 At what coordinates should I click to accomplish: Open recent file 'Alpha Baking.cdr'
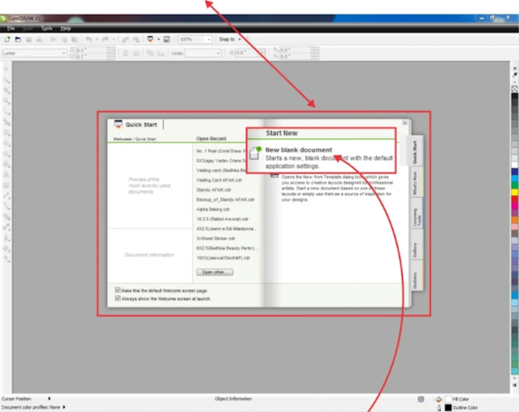(213, 209)
